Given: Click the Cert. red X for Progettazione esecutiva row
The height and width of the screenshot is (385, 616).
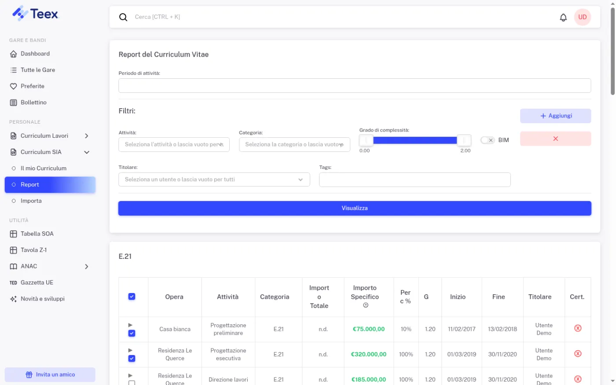Looking at the screenshot, I should click(578, 354).
